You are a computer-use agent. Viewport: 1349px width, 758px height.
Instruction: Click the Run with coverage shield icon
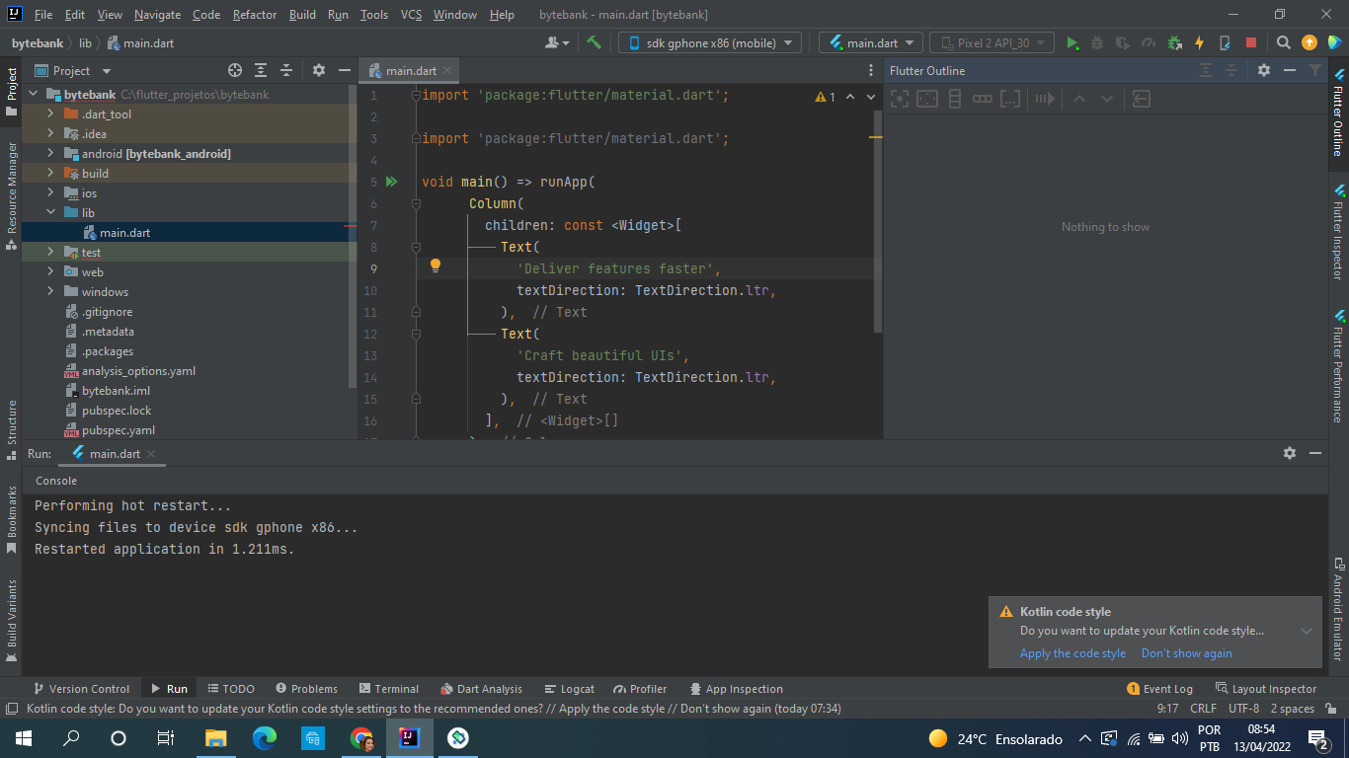[x=1123, y=42]
